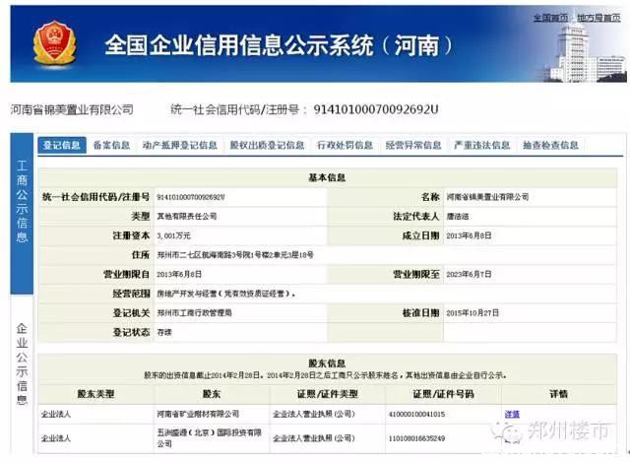This screenshot has width=630, height=463.
Task: Click the 成立日期 value 2013年6月8日
Action: (469, 235)
